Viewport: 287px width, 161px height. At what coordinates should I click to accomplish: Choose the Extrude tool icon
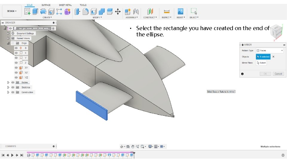[x=35, y=12]
